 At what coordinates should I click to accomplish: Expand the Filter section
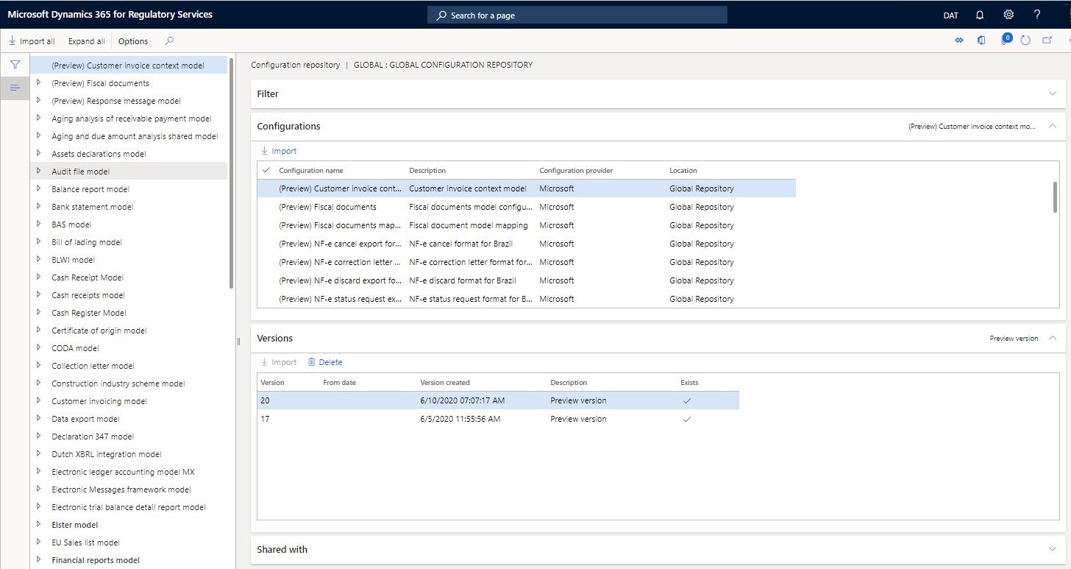point(1052,93)
